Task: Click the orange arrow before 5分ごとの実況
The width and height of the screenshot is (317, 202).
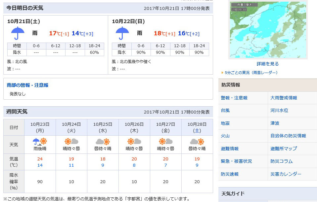Action: click(x=222, y=73)
